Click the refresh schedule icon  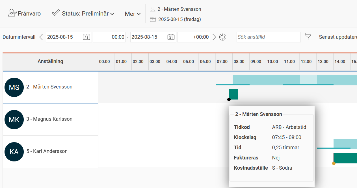[x=223, y=37]
